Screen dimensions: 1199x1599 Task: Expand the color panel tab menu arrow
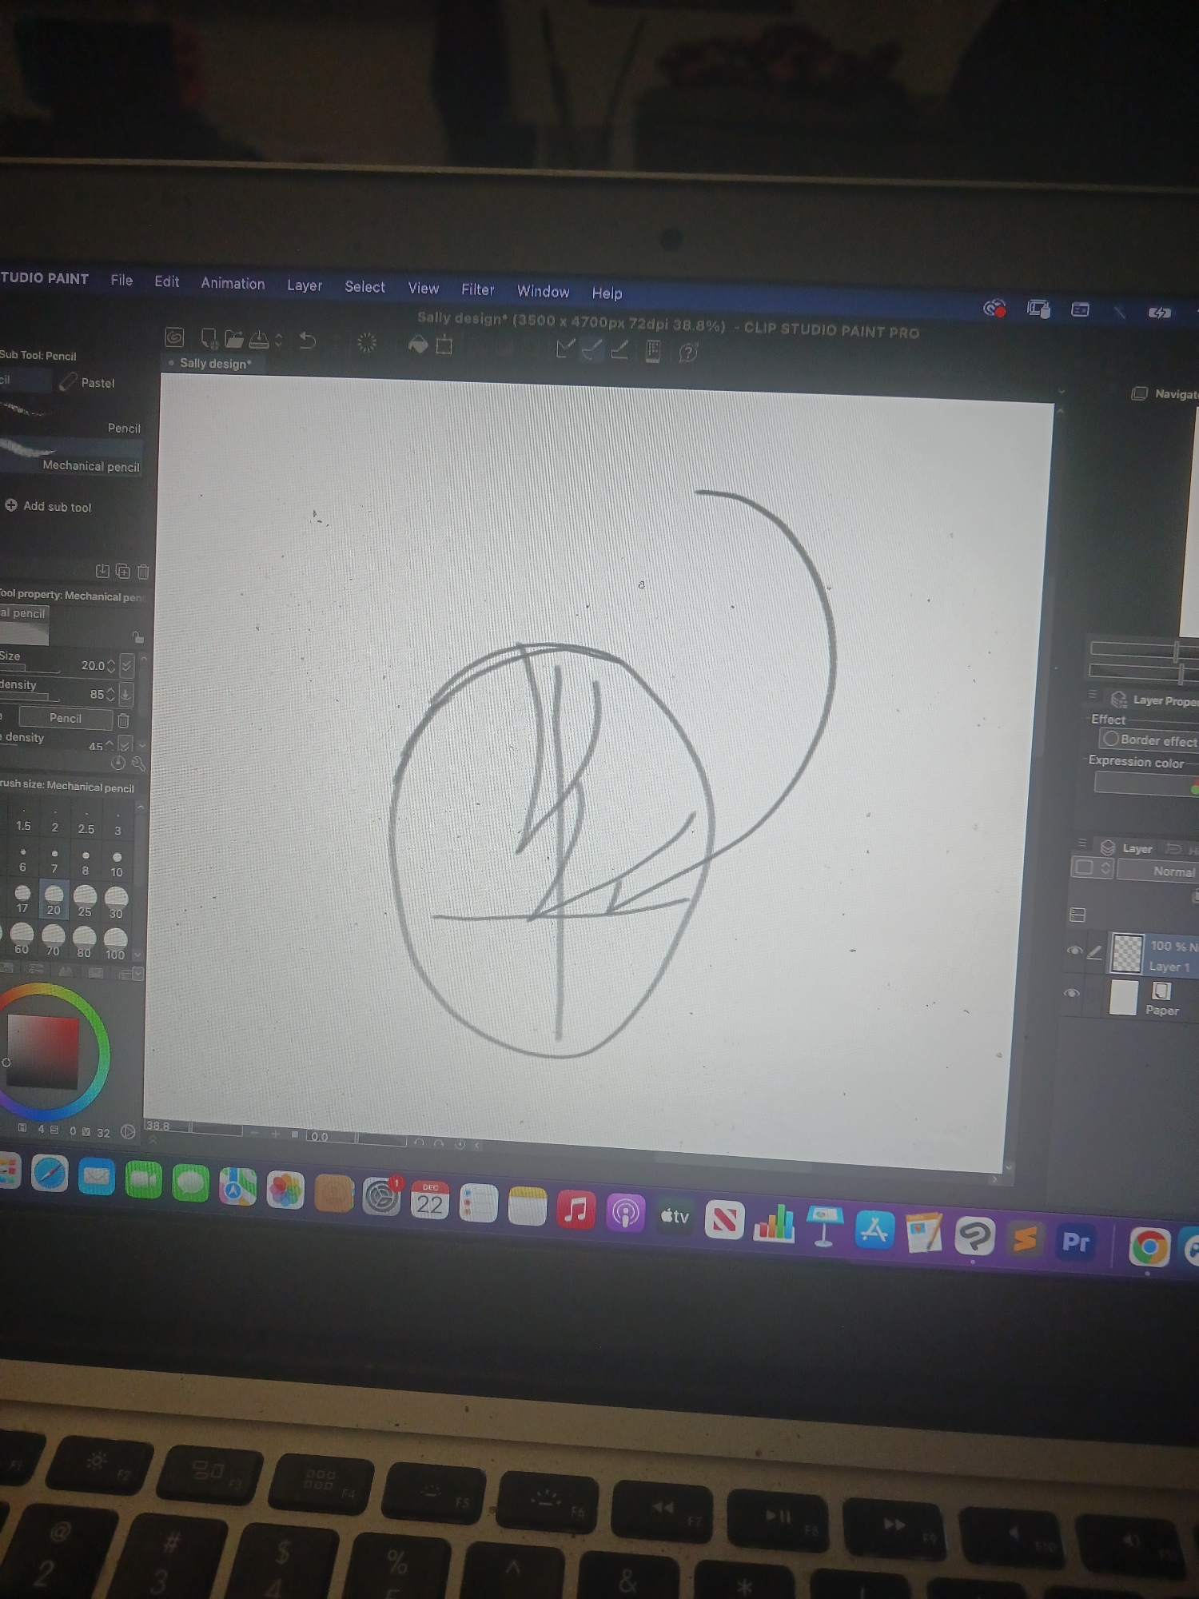click(x=138, y=973)
